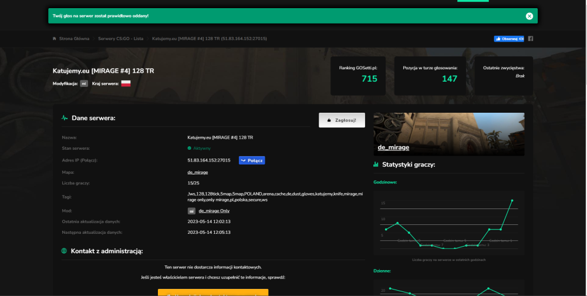The height and width of the screenshot is (296, 587).
Task: Click the tags list text in Tagi row
Action: 275,197
